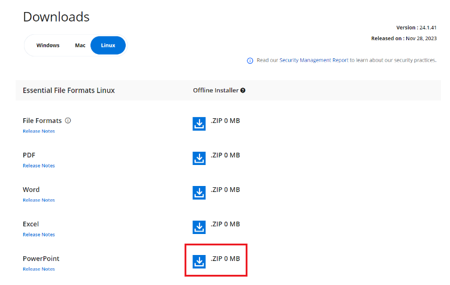The image size is (450, 285).
Task: Click the info icon before Security Management text
Action: 250,61
